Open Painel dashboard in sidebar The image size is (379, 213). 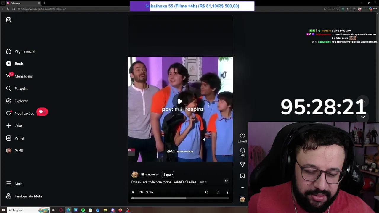click(x=15, y=138)
